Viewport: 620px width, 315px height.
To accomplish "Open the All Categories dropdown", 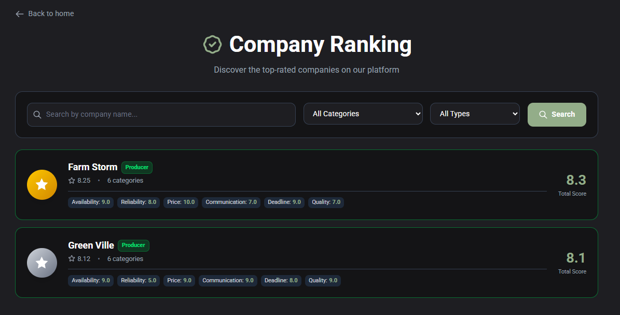I will [363, 113].
